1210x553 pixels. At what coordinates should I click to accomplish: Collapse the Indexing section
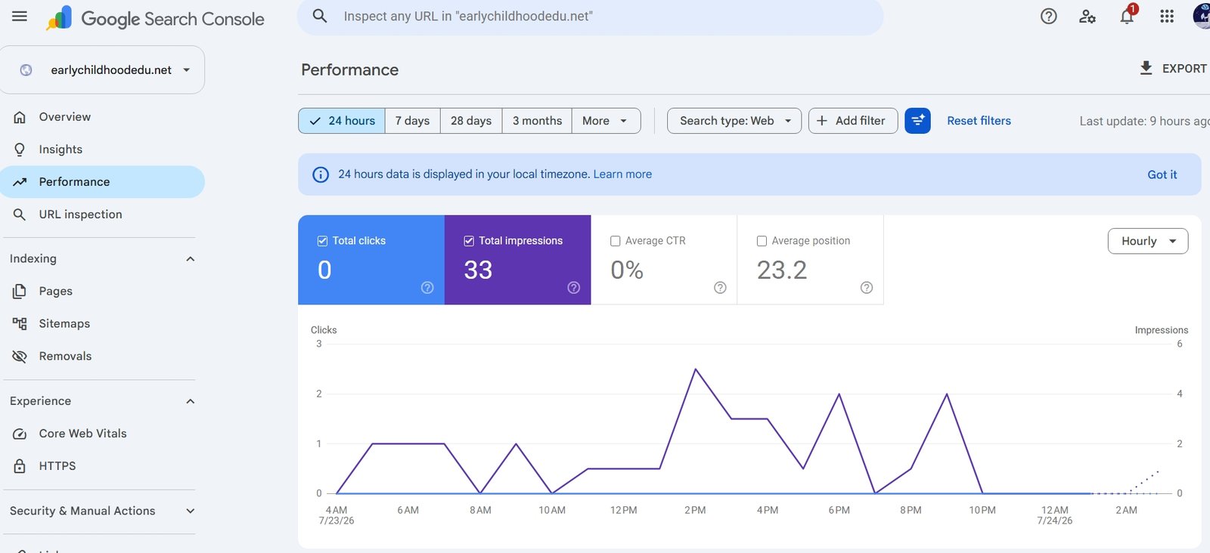coord(191,259)
